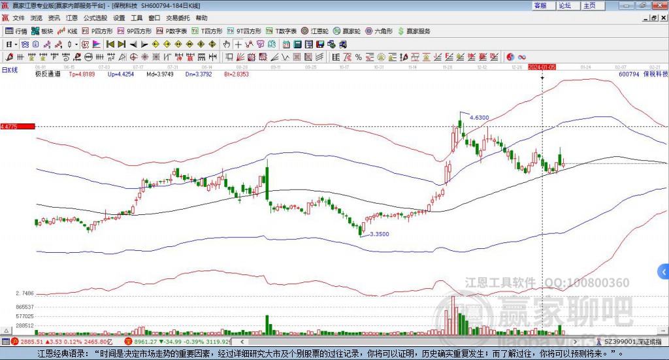This screenshot has height=360, width=669.
Task: Click the 600794 保税科技 stock label
Action: (x=644, y=74)
